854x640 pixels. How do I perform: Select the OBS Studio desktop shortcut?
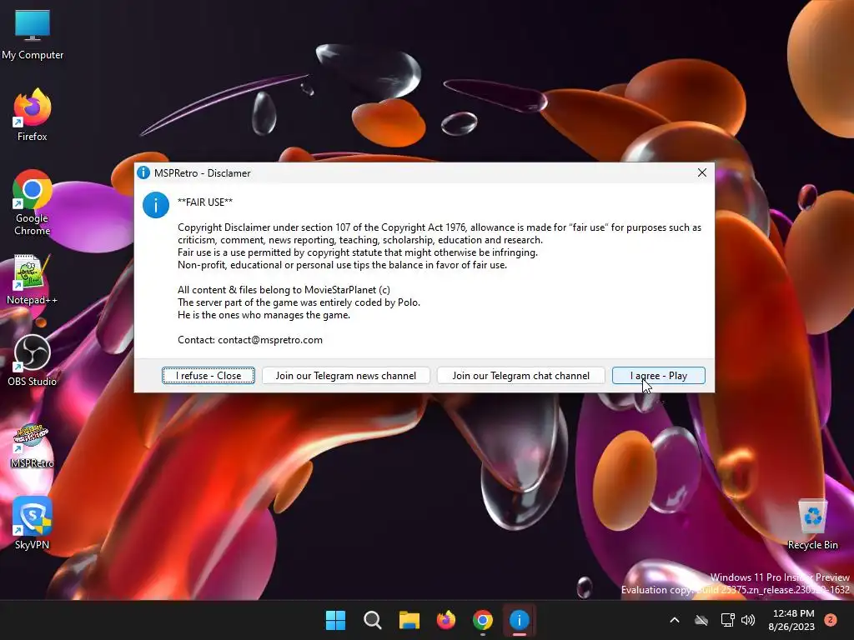click(33, 360)
